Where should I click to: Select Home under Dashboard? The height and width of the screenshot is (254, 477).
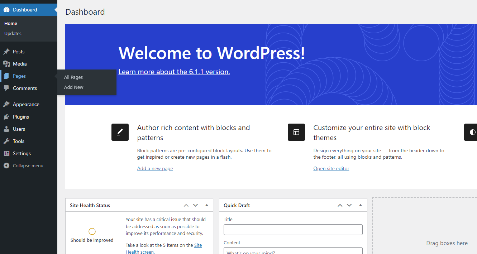pyautogui.click(x=11, y=23)
